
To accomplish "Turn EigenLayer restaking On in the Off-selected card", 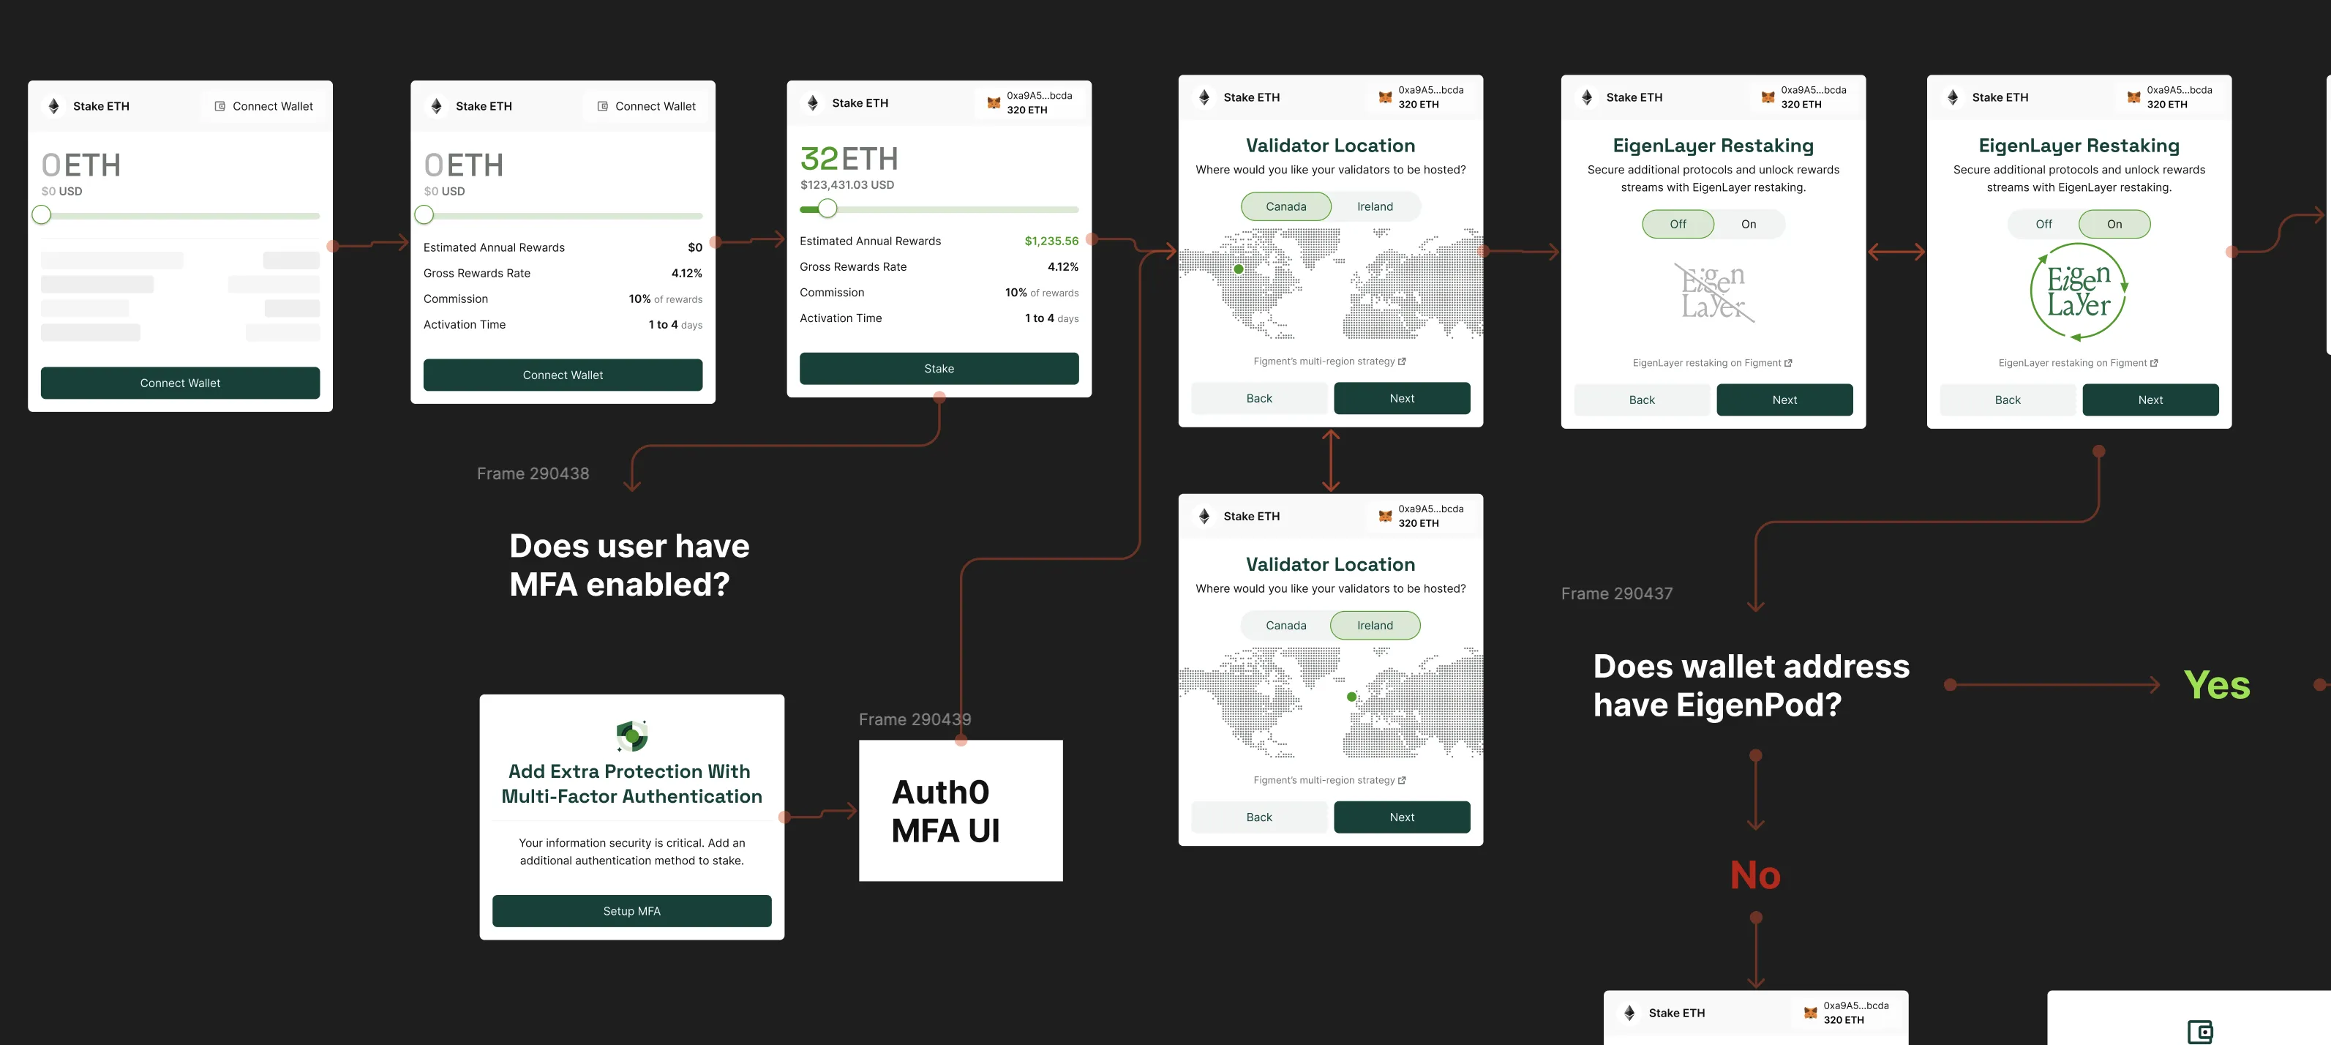I will (1749, 225).
